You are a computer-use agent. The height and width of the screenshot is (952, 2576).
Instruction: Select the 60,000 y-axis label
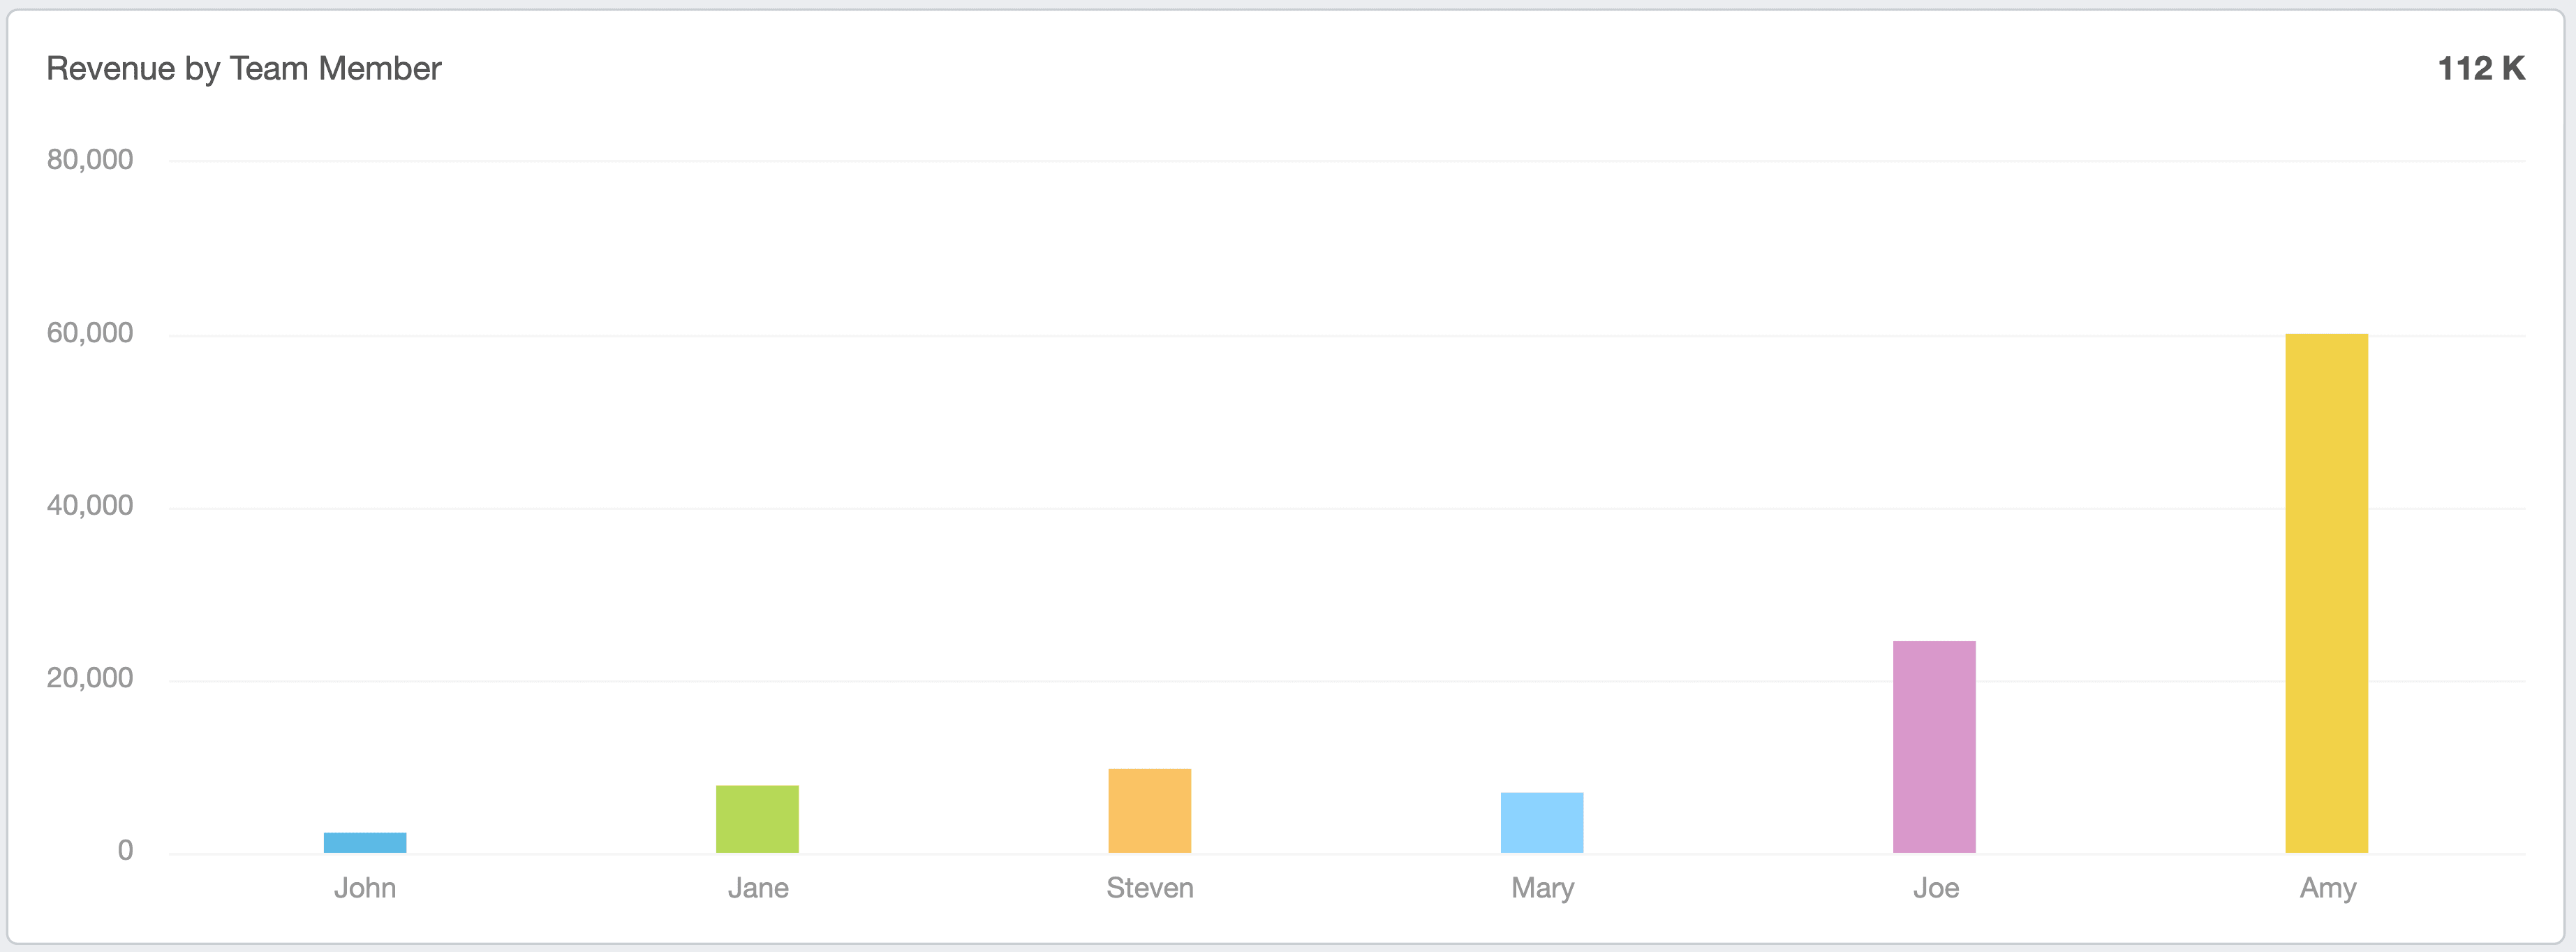point(90,333)
